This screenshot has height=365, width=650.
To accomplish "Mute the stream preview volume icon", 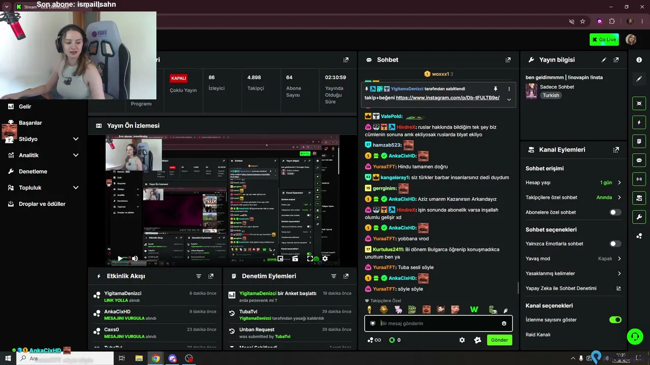I will pos(135,259).
